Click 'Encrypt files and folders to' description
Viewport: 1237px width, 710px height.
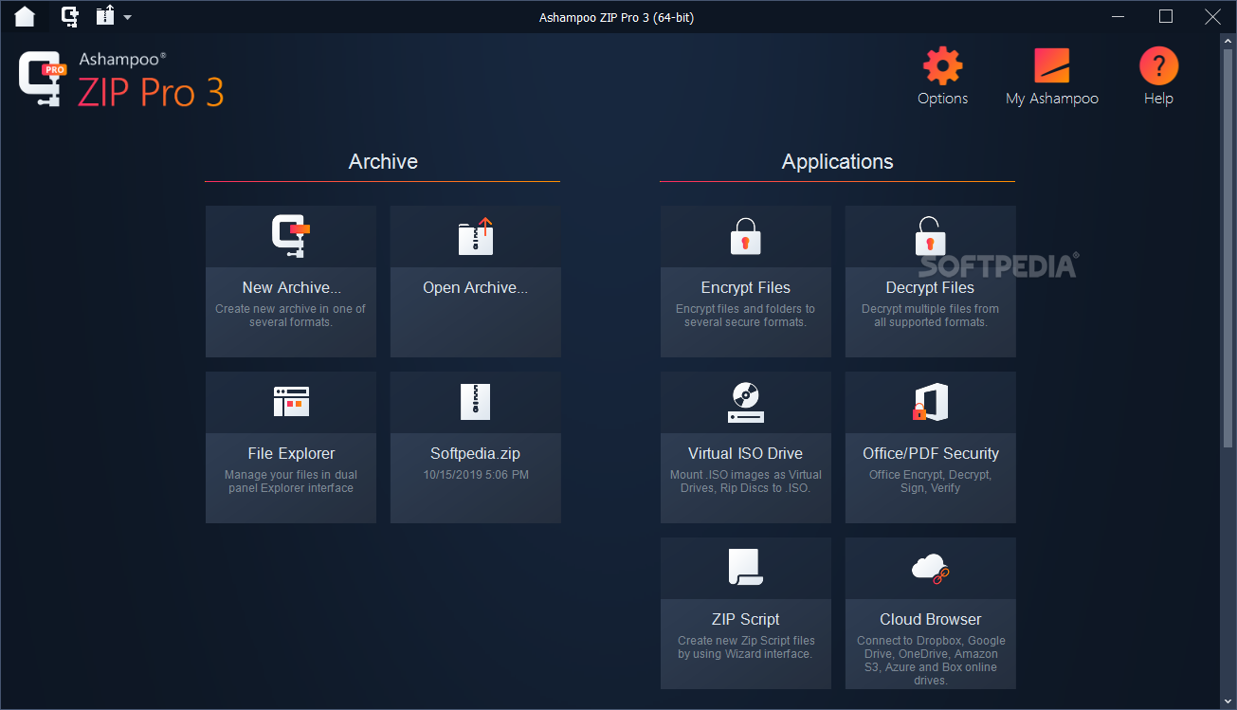(745, 309)
